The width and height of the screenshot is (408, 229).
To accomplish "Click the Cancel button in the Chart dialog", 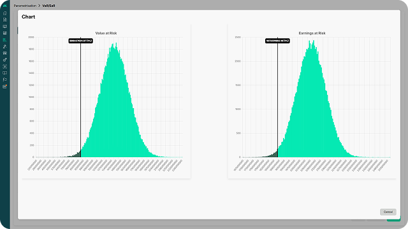I will tap(388, 212).
